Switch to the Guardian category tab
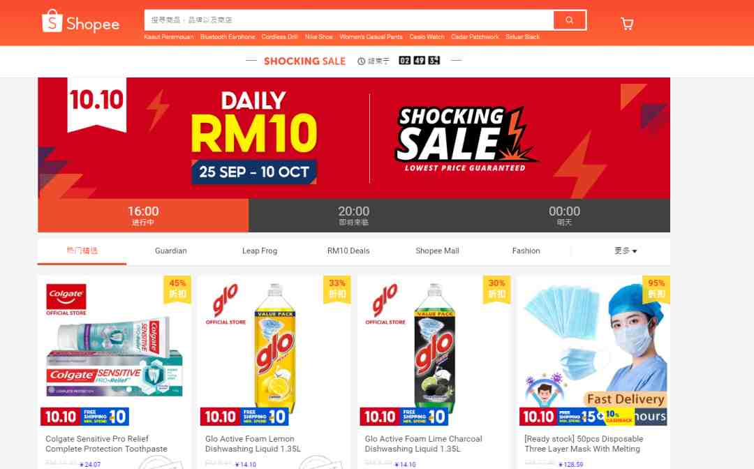Image resolution: width=754 pixels, height=469 pixels. coord(171,251)
